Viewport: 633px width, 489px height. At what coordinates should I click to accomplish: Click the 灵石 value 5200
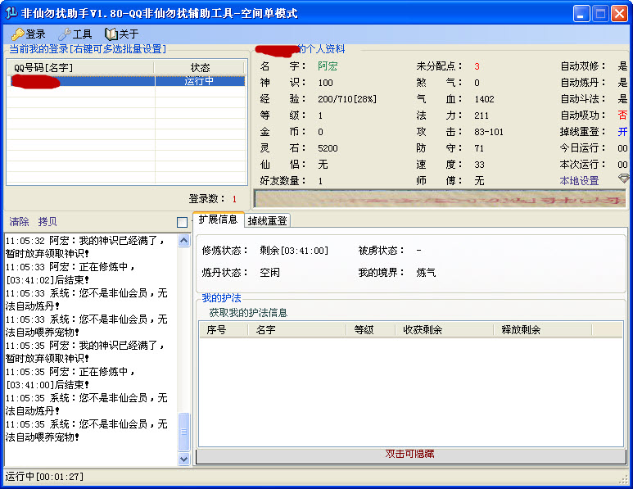[x=328, y=148]
